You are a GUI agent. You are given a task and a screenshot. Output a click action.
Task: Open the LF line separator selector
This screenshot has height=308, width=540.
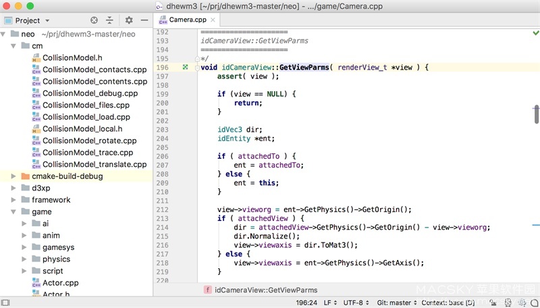(330, 303)
